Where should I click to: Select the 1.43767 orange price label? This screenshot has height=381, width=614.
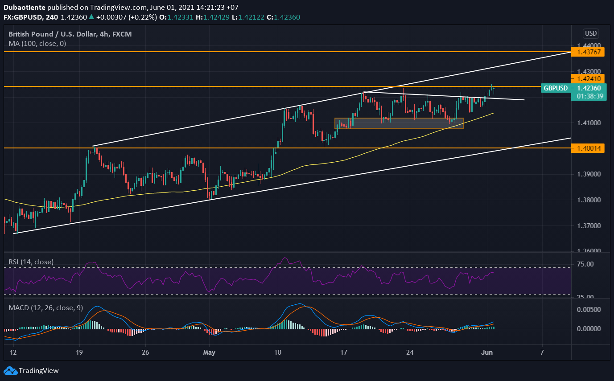tap(588, 52)
